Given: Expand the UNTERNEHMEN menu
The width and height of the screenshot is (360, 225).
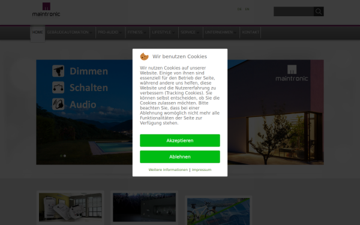Looking at the screenshot, I should (x=221, y=32).
